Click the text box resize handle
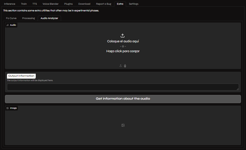This screenshot has width=246, height=150. point(238,89)
